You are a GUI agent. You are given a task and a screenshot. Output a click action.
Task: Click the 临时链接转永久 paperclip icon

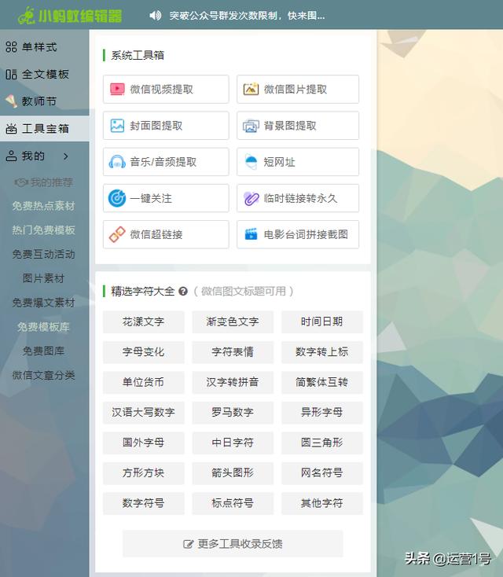[x=251, y=198]
